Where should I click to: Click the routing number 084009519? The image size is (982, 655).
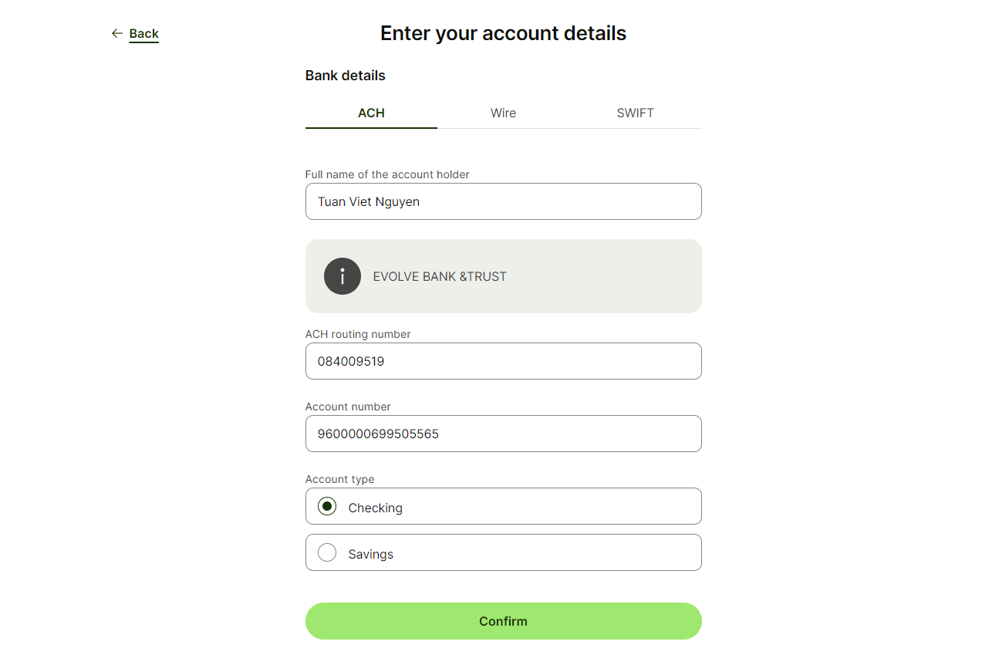coord(351,361)
